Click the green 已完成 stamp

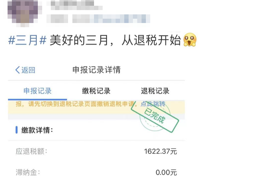[x=155, y=117]
